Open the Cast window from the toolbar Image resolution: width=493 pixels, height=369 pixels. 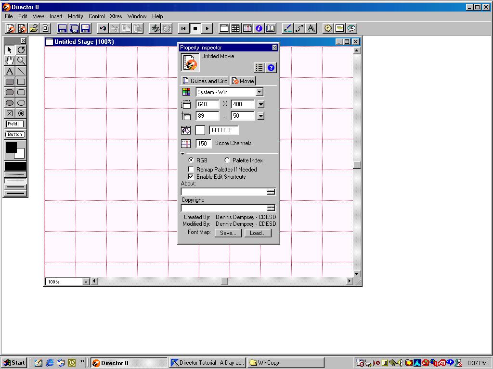(235, 28)
